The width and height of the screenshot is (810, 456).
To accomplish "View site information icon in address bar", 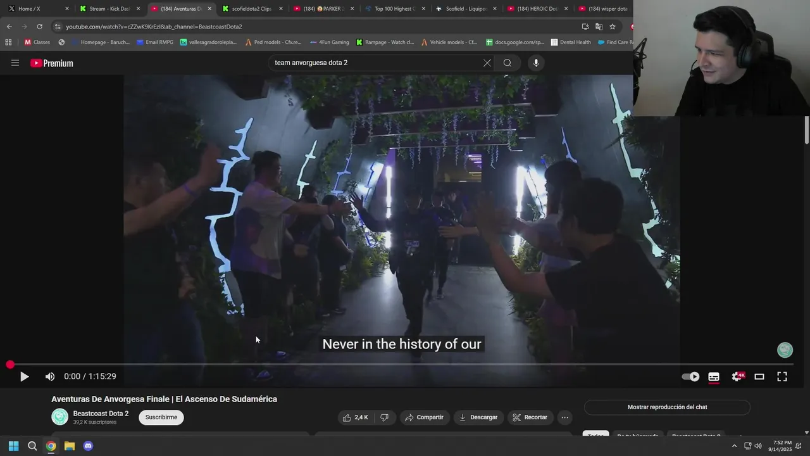I will click(x=58, y=27).
